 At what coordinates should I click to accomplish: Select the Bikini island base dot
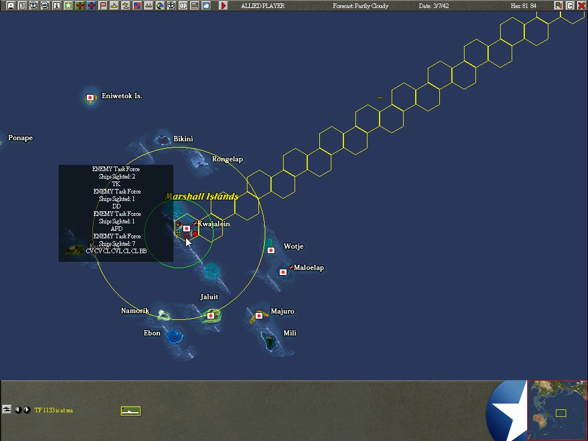coord(163,141)
